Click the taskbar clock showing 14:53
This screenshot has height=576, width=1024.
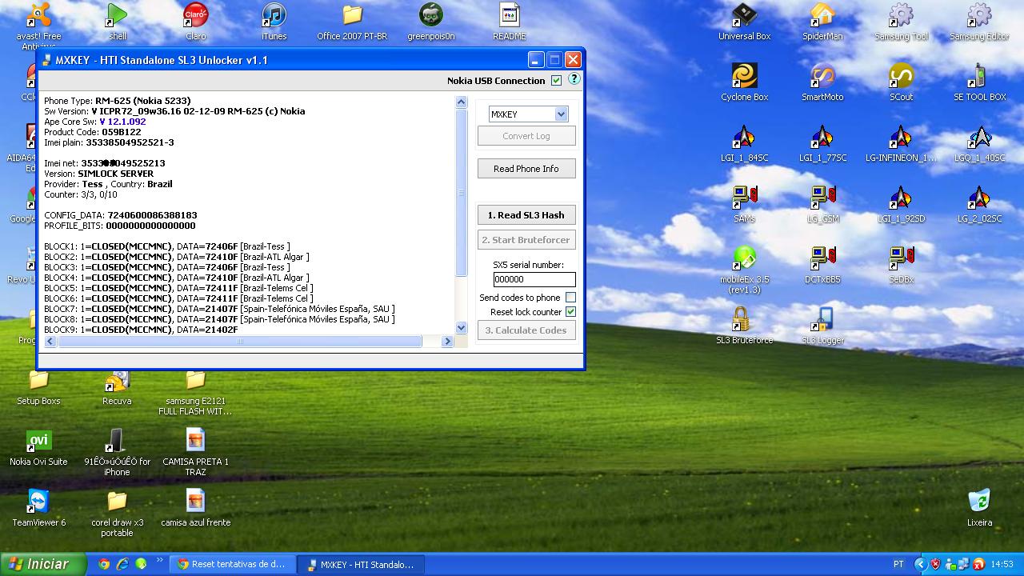point(1002,564)
